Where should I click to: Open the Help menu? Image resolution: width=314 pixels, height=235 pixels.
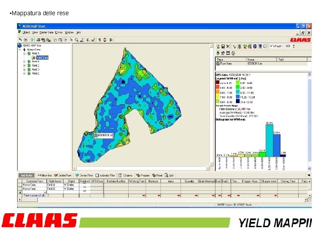coord(78,32)
